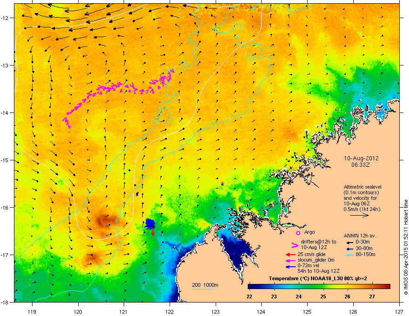Click the latitude axis label '-14'
The width and height of the screenshot is (409, 316).
5,112
